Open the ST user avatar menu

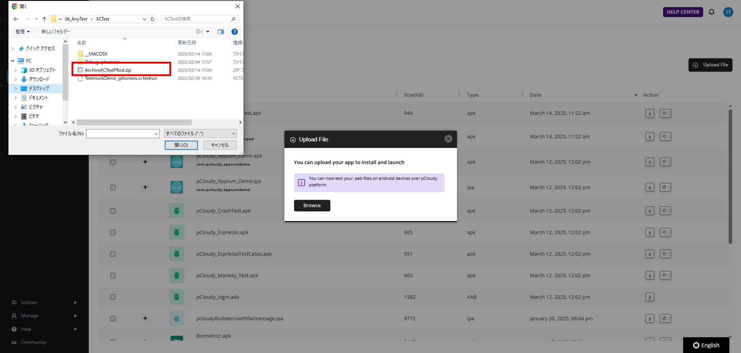(x=728, y=12)
